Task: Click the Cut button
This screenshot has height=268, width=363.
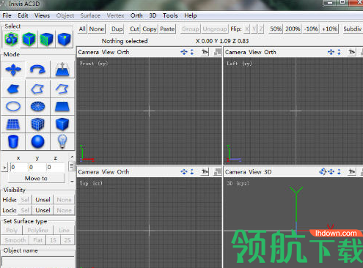Action: [x=134, y=29]
